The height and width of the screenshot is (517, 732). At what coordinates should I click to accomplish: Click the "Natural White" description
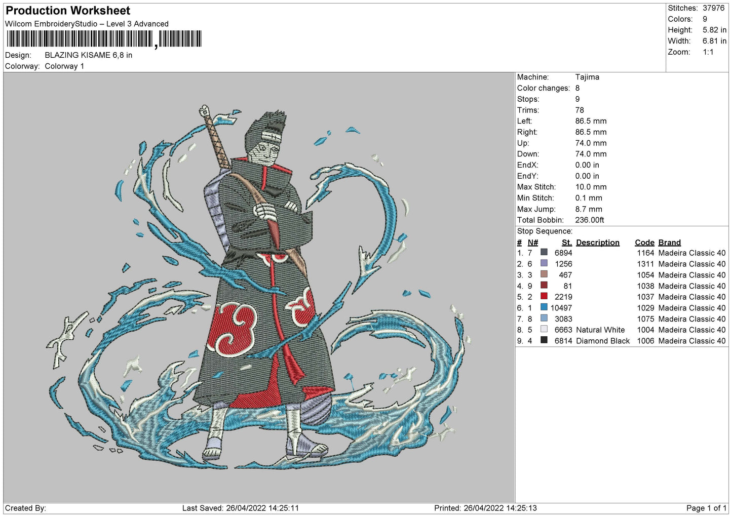(x=600, y=330)
